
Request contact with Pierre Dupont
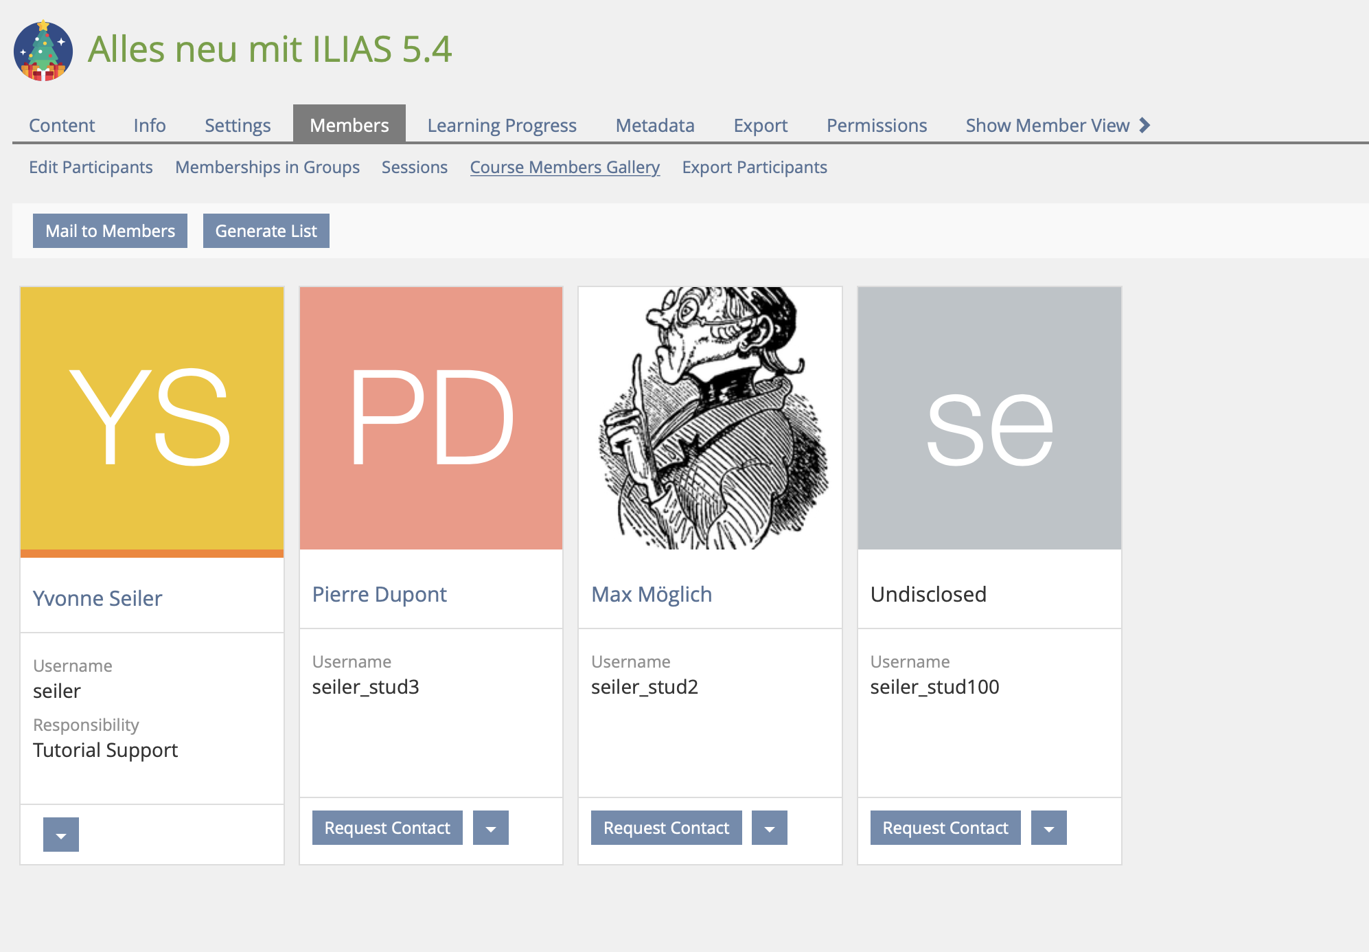387,828
